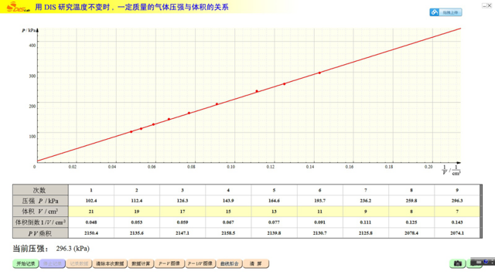This screenshot has height=278, width=495.
Task: Click the blue round icon on floating toolbar
Action: click(x=486, y=262)
